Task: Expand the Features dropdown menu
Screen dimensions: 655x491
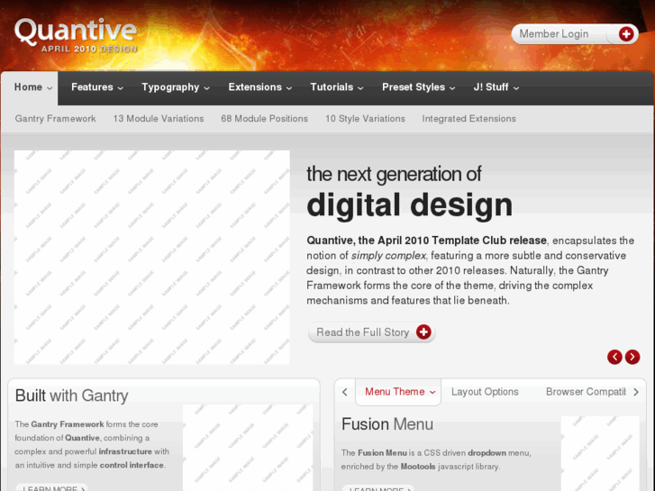Action: [x=97, y=87]
